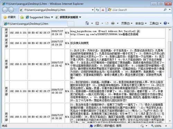
Task: Click the Refresh icon beside address bar
Action: click(98, 10)
